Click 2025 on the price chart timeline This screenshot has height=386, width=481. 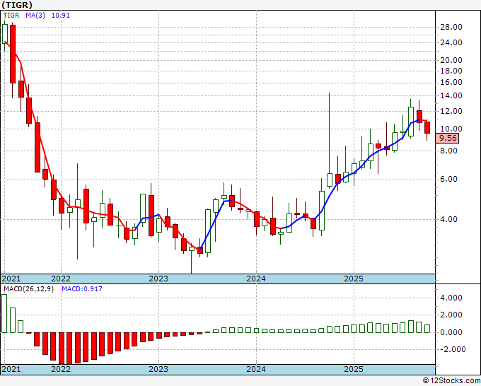pos(354,279)
